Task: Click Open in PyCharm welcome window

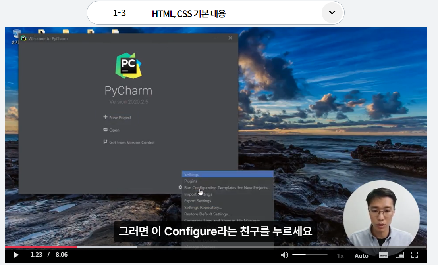Action: point(114,130)
